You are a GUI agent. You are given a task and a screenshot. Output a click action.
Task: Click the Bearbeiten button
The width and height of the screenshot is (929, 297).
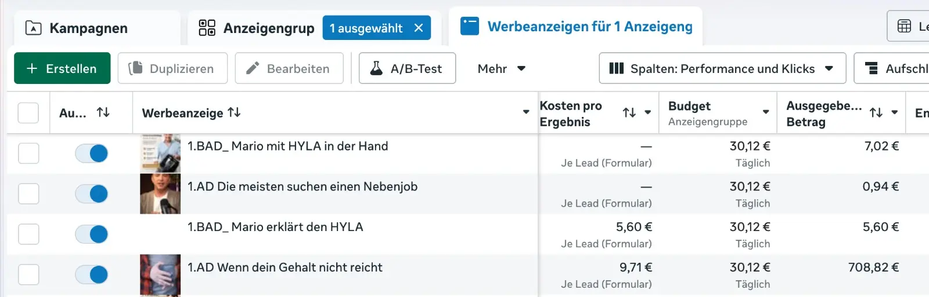click(289, 68)
